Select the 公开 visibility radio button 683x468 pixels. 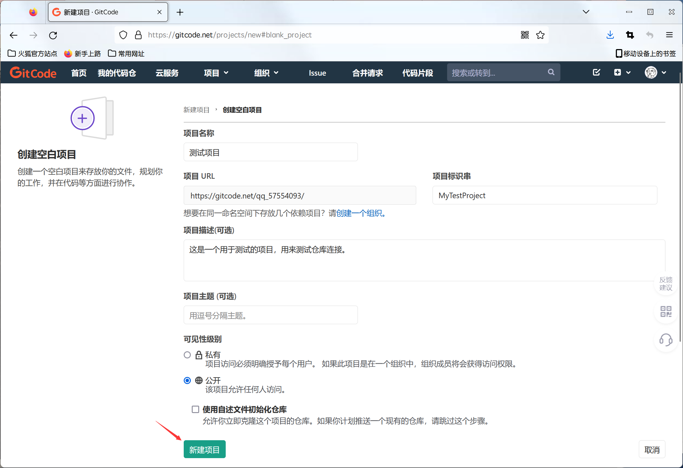[x=187, y=380]
